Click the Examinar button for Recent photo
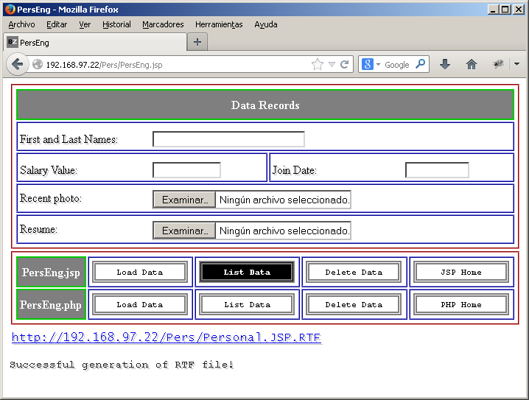 pyautogui.click(x=184, y=200)
